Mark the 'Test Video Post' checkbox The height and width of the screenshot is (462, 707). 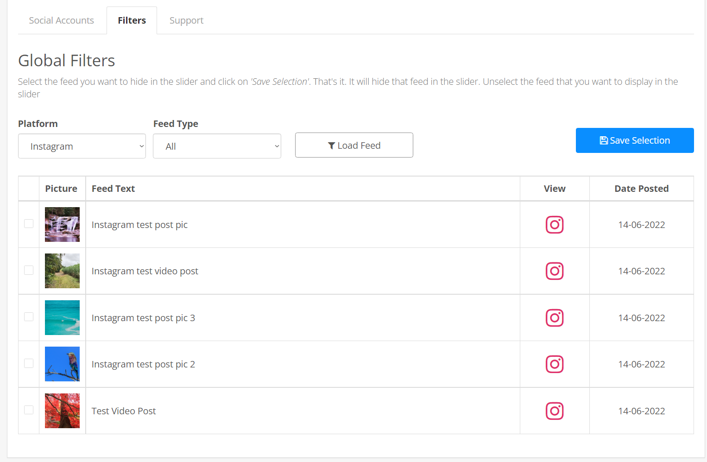coord(29,410)
